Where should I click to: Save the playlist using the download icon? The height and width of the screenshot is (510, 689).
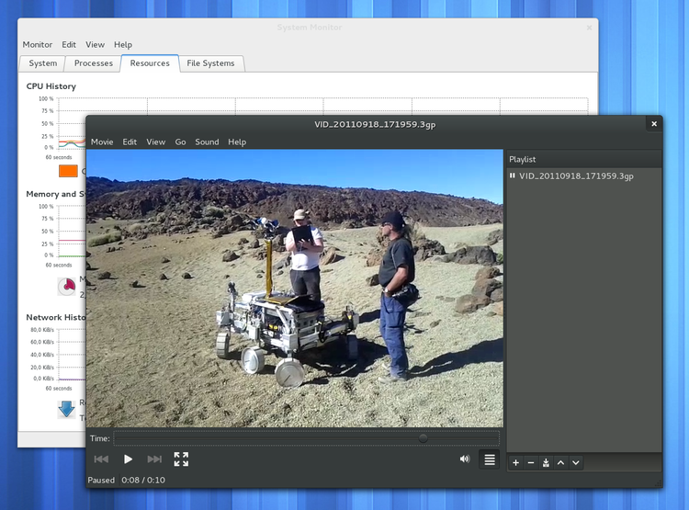(x=546, y=462)
